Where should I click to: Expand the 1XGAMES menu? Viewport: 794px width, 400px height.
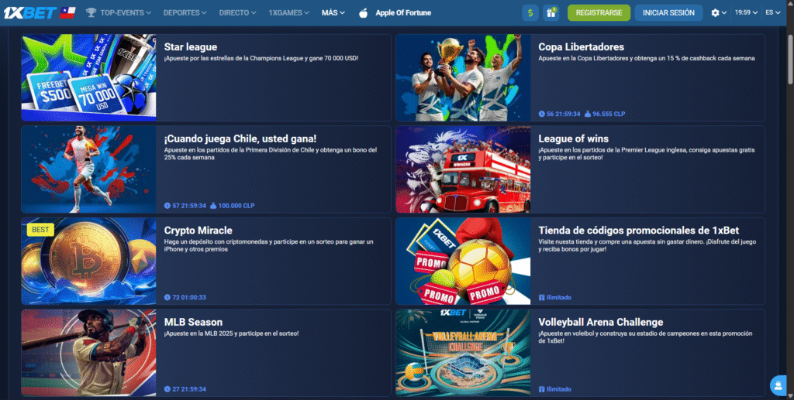(x=288, y=12)
